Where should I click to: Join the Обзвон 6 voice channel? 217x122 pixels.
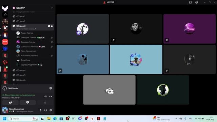(33, 80)
